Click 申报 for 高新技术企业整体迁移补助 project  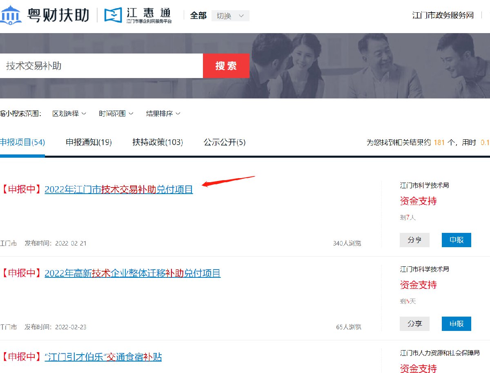[457, 324]
